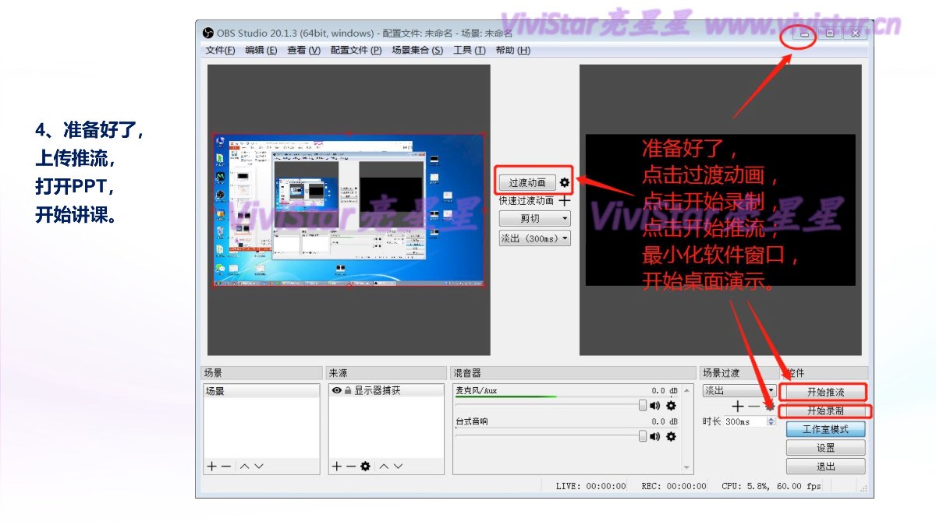Toggle lock icon of 显示器捕获 source
936x525 pixels.
point(348,391)
